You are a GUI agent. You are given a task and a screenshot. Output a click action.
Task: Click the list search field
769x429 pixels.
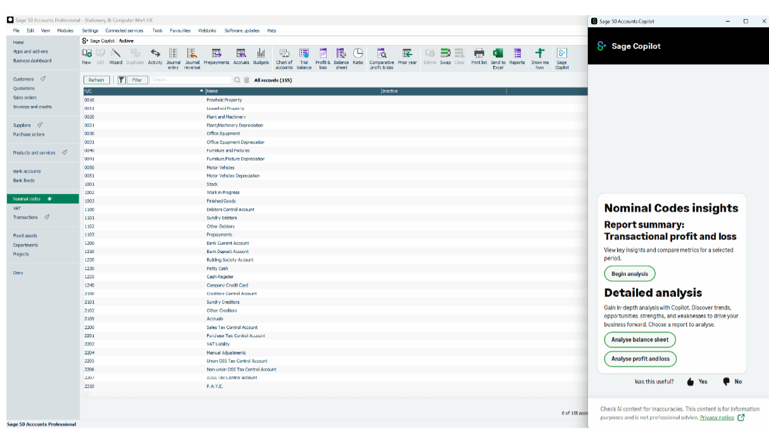tap(191, 80)
